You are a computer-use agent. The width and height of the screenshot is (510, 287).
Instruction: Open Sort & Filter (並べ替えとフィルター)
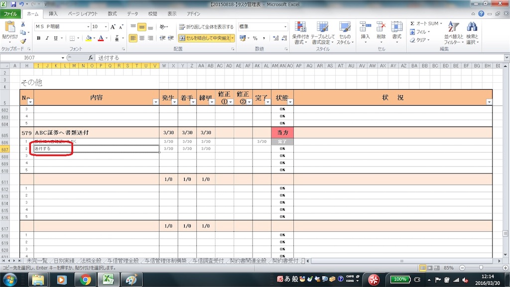click(x=453, y=33)
